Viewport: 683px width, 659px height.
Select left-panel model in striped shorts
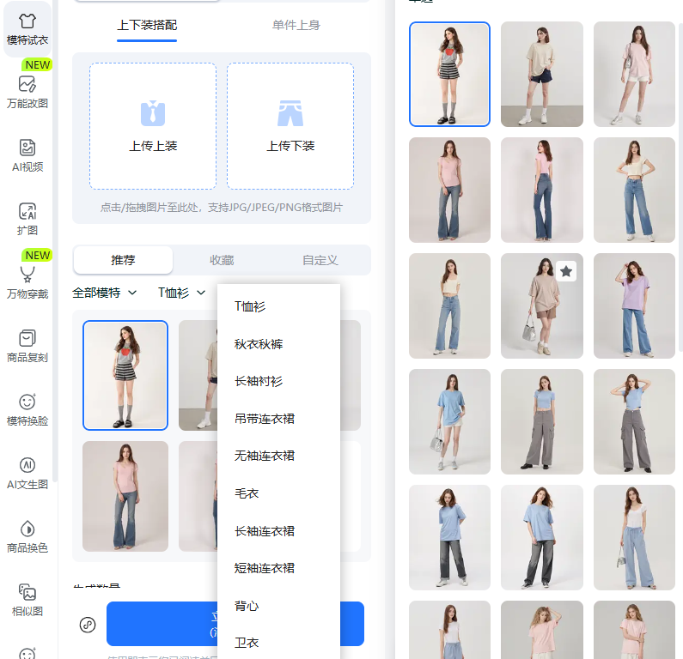pyautogui.click(x=125, y=375)
